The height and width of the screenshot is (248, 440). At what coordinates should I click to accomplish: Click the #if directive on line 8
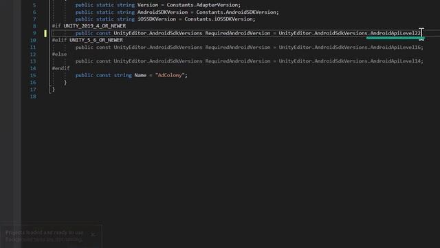(x=56, y=26)
